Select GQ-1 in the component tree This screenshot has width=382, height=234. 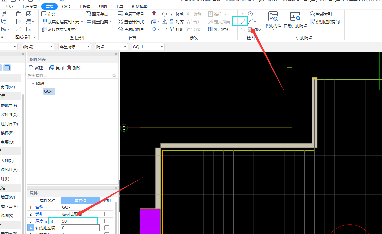pos(49,91)
